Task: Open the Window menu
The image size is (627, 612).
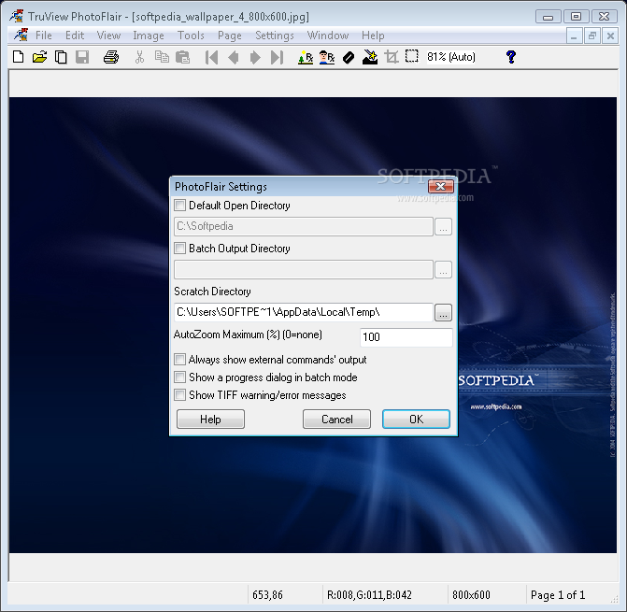Action: pos(328,36)
